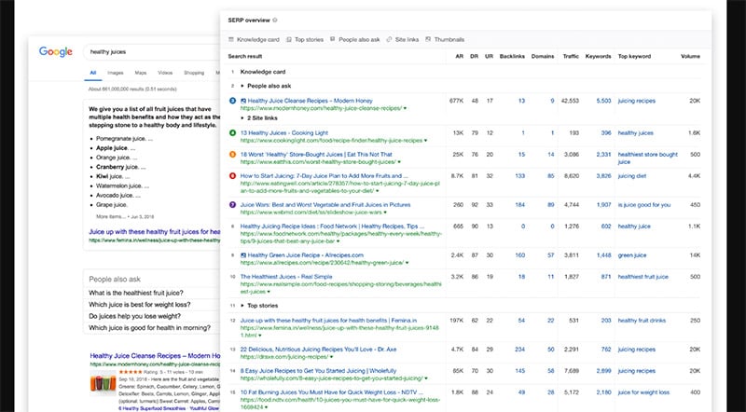Open 13 Healthy Juices - Cooking Light result
This screenshot has height=412, width=746.
(x=284, y=132)
